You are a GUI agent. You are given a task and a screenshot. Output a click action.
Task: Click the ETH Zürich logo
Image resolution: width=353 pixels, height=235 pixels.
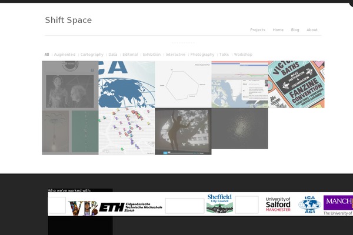(x=131, y=207)
